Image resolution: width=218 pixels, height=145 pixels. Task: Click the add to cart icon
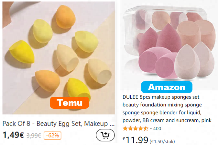pos(105,135)
